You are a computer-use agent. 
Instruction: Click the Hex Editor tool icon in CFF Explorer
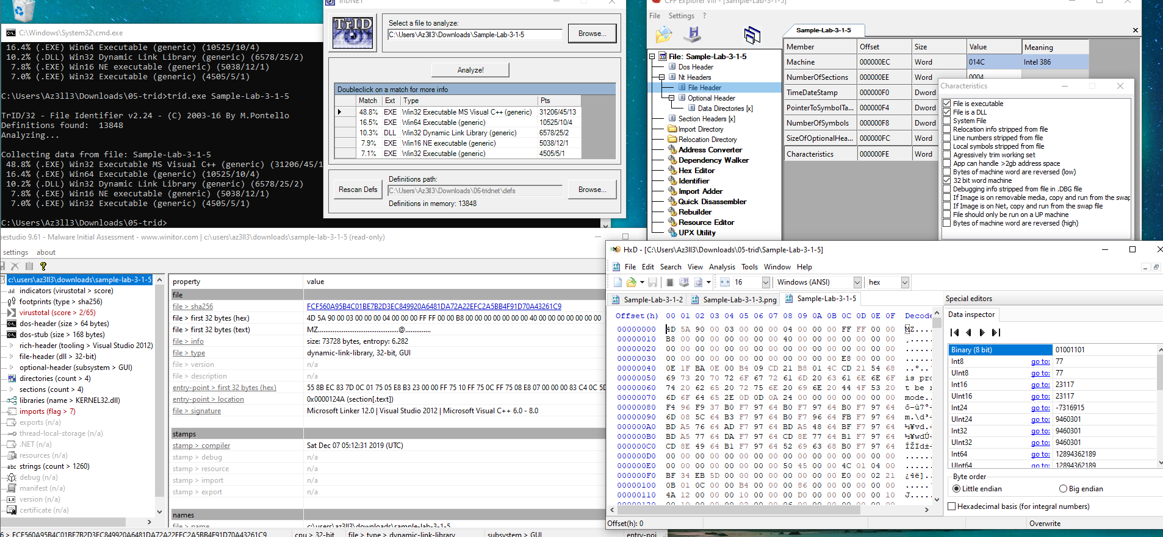click(x=672, y=171)
